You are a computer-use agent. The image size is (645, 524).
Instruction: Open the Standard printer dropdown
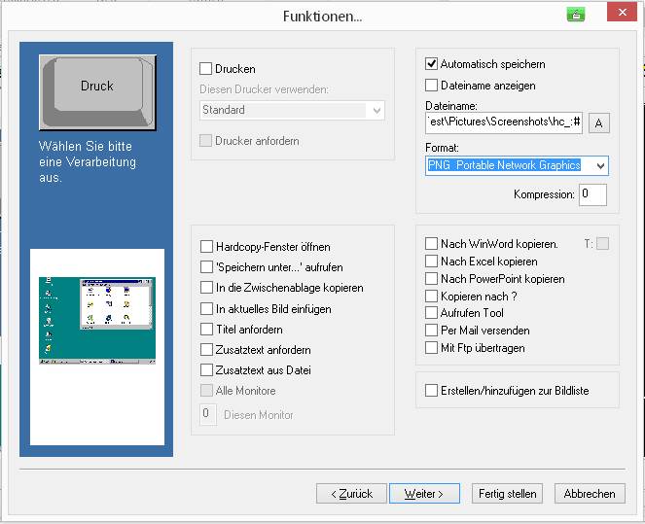(292, 110)
